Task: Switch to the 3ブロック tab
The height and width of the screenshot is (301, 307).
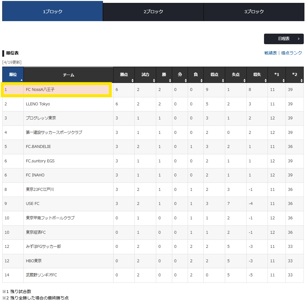Action: click(x=254, y=12)
